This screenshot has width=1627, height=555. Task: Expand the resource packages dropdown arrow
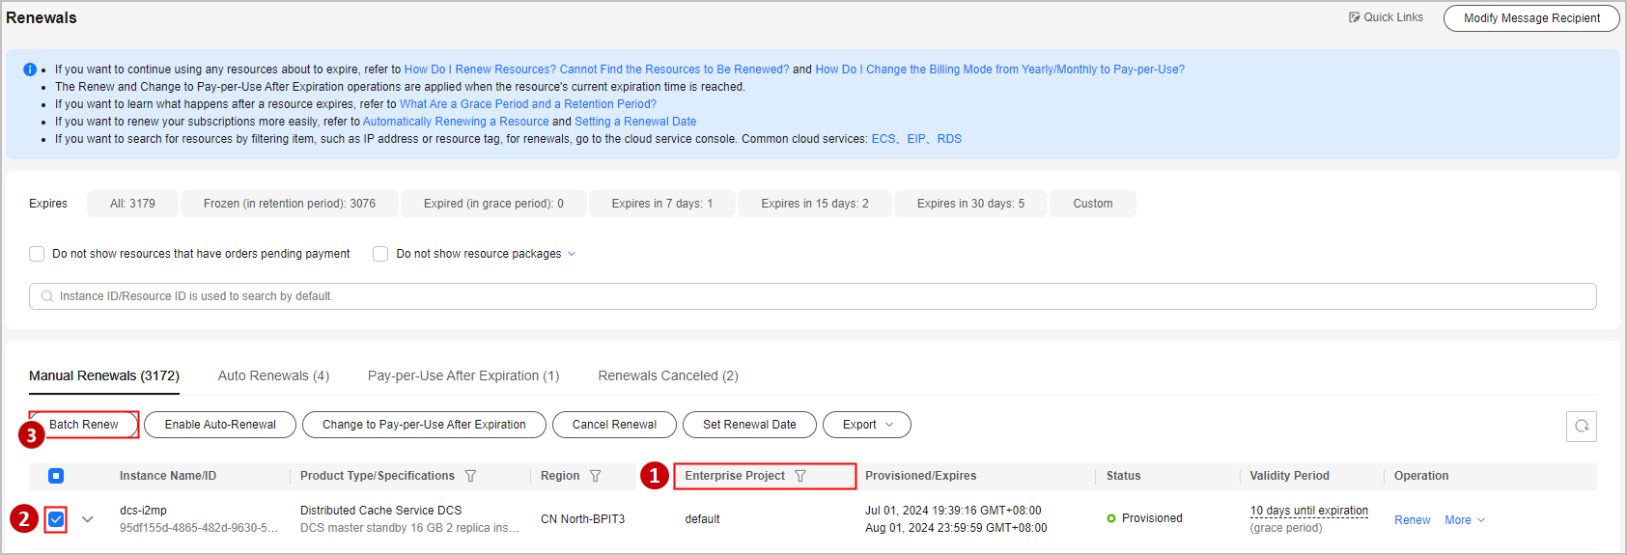(x=572, y=254)
